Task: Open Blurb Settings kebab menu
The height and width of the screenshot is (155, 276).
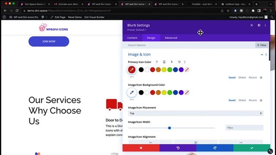Action: 265,25
